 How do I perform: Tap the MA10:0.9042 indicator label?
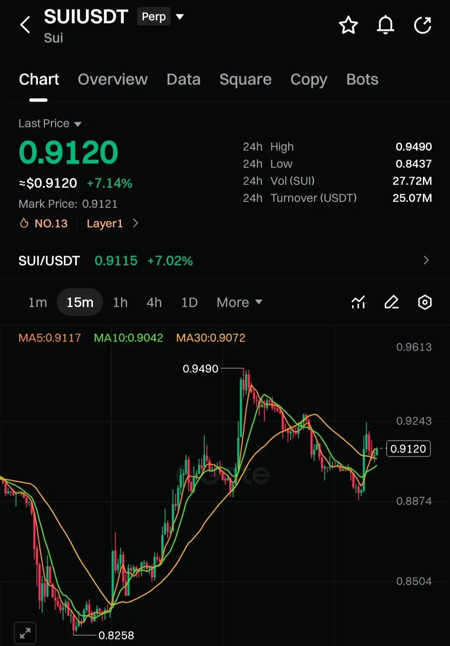[128, 338]
